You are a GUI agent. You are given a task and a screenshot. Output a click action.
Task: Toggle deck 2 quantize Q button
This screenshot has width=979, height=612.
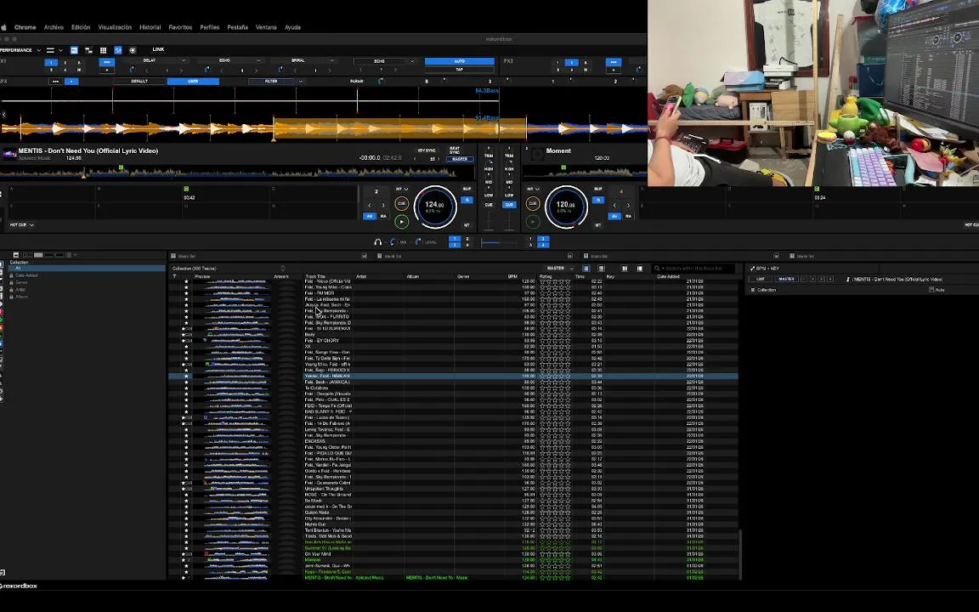[x=598, y=200]
